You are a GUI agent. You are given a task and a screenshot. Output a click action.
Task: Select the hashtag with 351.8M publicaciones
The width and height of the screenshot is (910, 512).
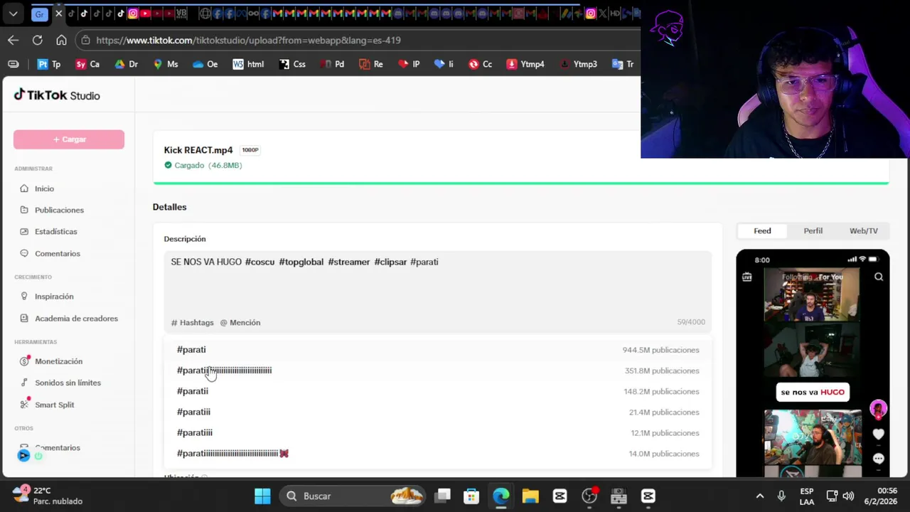(438, 370)
